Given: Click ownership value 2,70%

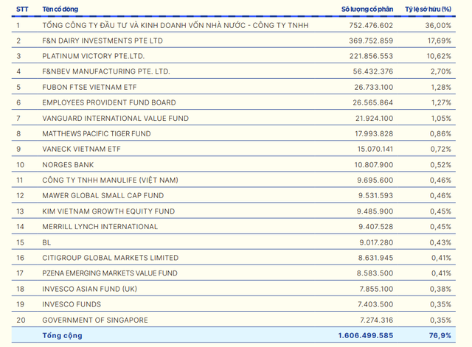Looking at the screenshot, I should pyautogui.click(x=440, y=71).
